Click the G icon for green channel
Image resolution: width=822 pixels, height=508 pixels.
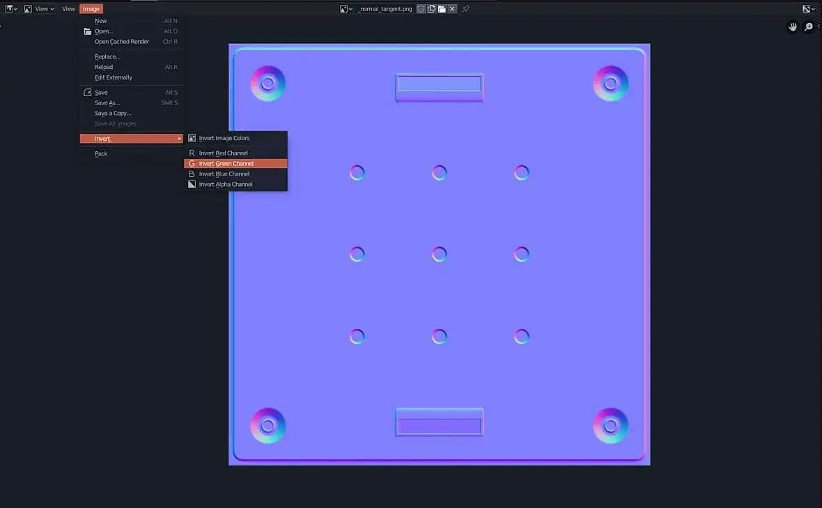[192, 164]
